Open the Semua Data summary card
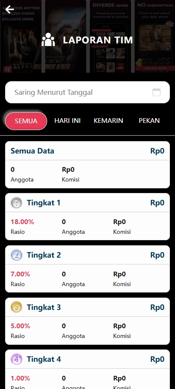The width and height of the screenshot is (175, 389). 87,165
